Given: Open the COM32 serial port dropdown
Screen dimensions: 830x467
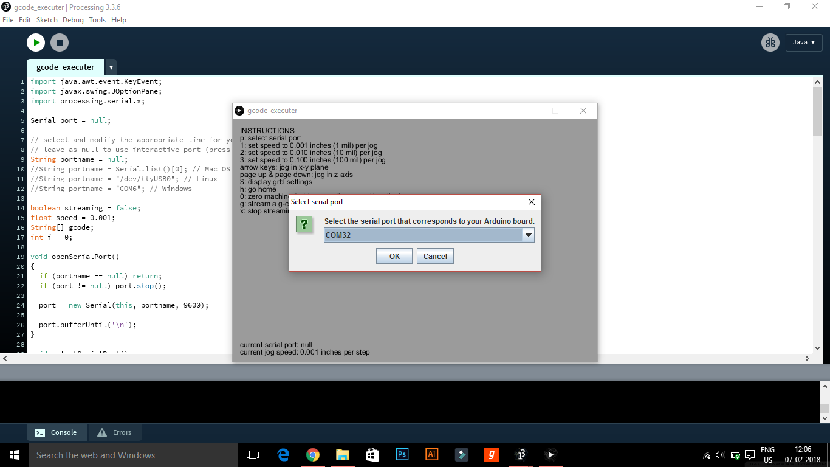Looking at the screenshot, I should tap(528, 234).
